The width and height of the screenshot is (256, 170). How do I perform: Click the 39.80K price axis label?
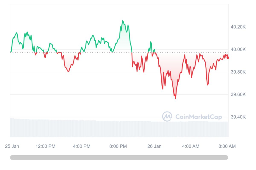pos(238,72)
